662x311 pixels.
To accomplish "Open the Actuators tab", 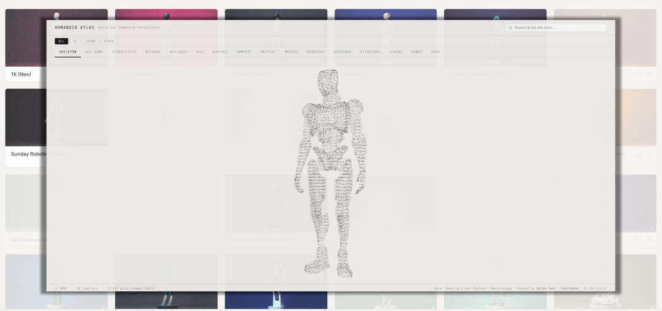I will [370, 52].
